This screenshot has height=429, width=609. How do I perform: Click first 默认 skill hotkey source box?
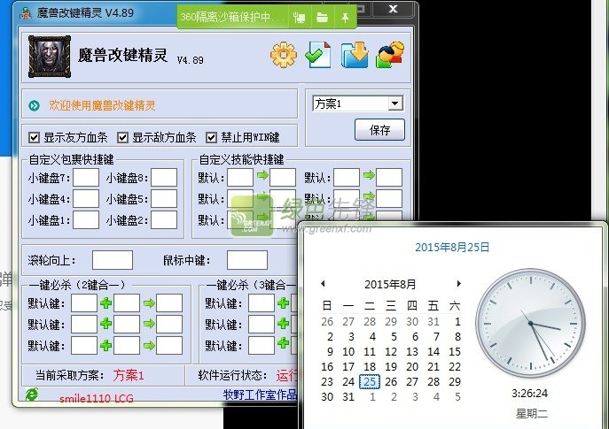(x=240, y=178)
